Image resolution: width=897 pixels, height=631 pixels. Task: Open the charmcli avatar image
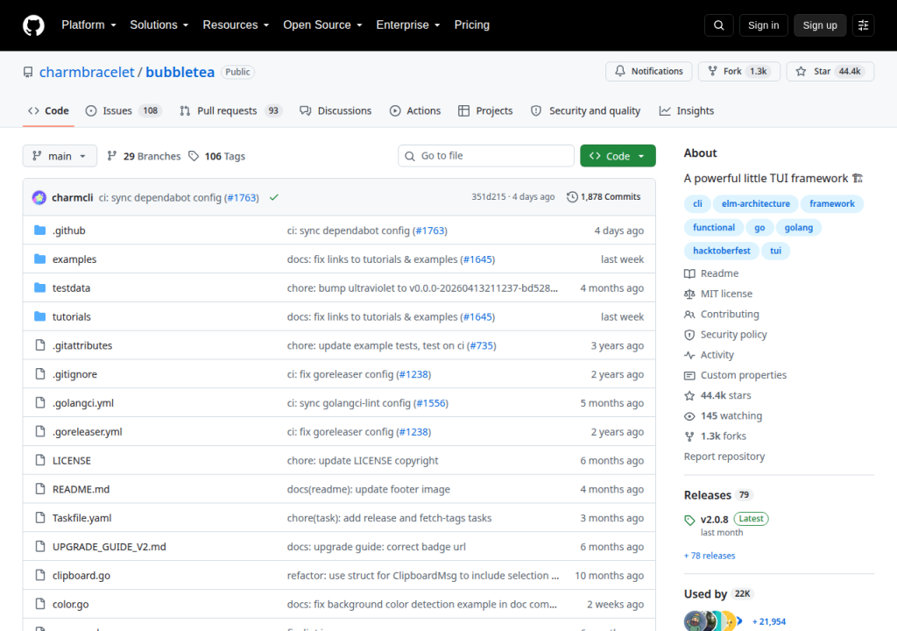39,197
